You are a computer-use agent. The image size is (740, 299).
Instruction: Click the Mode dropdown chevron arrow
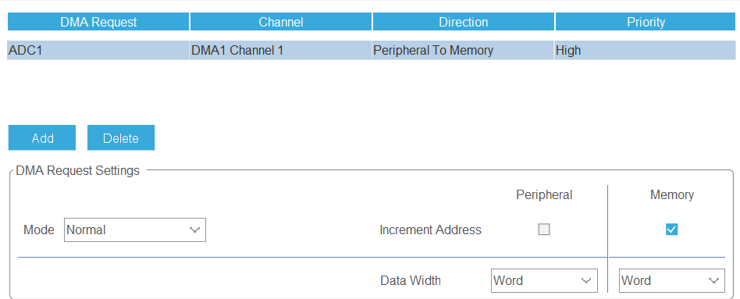194,230
